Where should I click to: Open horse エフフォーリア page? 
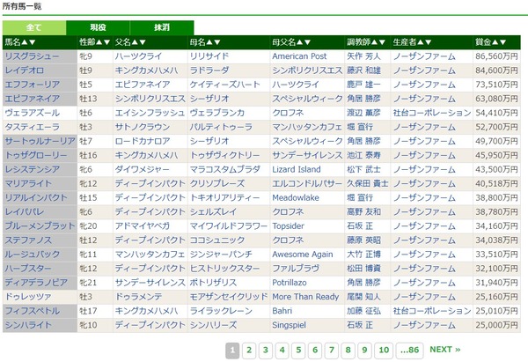32,85
